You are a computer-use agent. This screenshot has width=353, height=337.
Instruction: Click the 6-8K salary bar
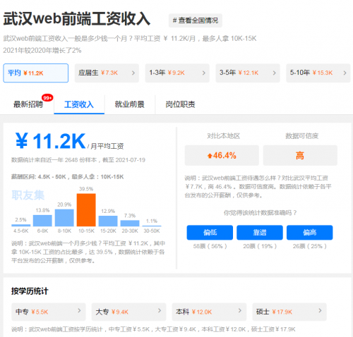pyautogui.click(x=42, y=221)
